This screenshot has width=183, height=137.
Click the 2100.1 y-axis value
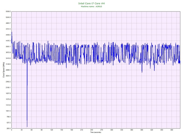coord(8,87)
